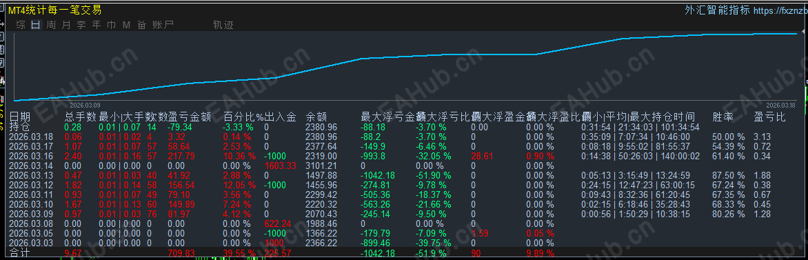
Task: Click the 日期 column header
Action: click(19, 117)
